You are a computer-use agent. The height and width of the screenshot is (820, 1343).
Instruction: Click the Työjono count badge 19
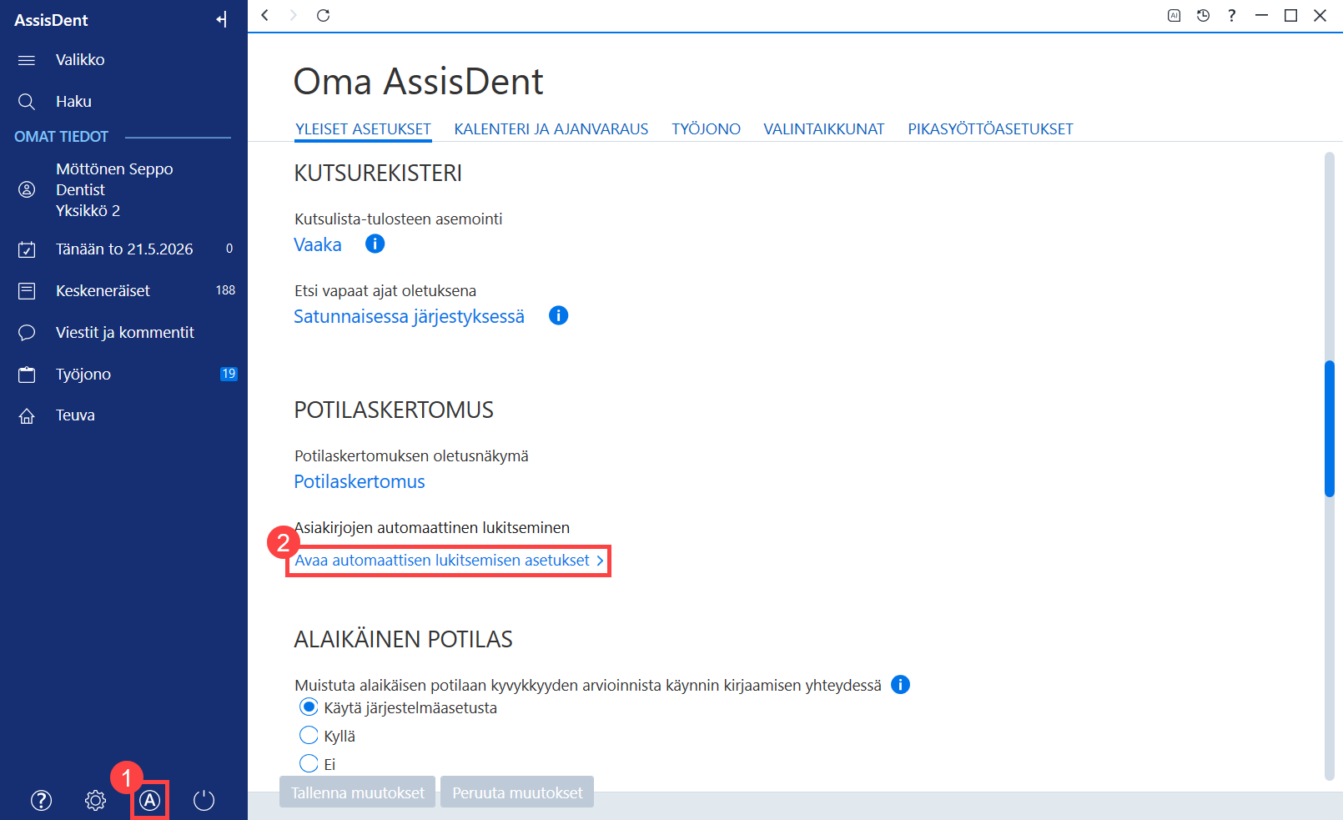229,374
